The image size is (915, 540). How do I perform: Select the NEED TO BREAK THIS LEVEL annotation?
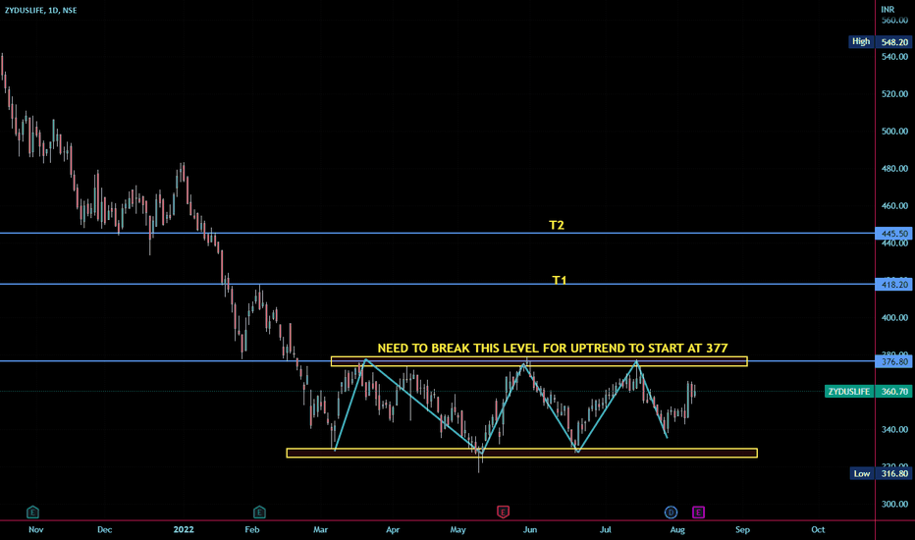[553, 348]
